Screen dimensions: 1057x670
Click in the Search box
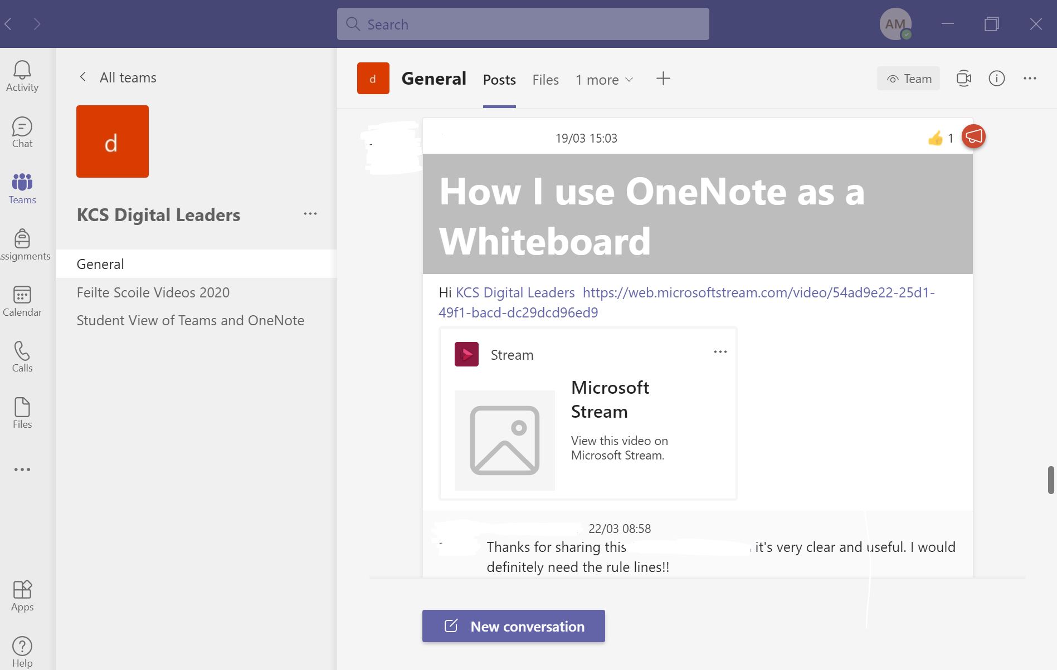click(x=523, y=24)
